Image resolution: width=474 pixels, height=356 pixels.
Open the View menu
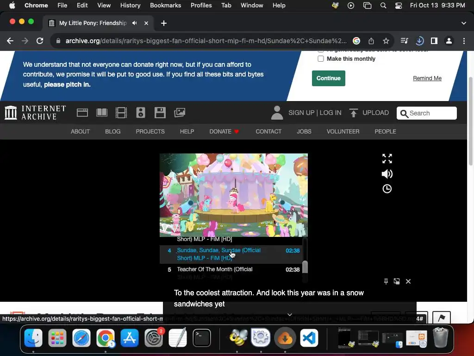[x=104, y=5]
